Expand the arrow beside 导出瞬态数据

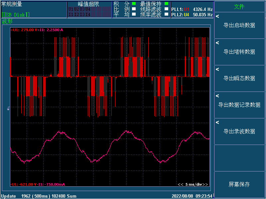tap(217, 69)
